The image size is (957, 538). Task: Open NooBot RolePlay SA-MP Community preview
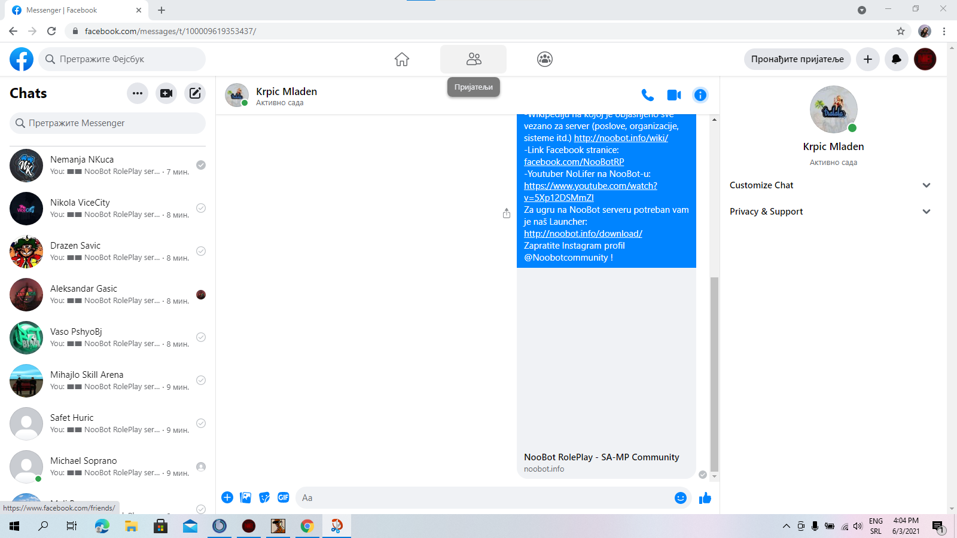click(x=606, y=373)
